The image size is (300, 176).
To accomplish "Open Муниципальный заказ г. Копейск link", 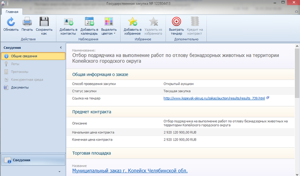I will click(x=130, y=170).
